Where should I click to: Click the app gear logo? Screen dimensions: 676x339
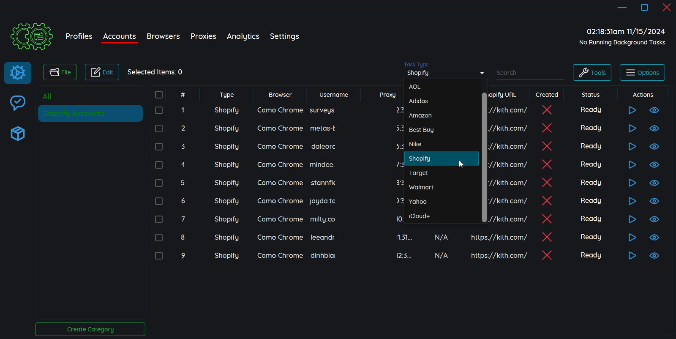click(32, 36)
